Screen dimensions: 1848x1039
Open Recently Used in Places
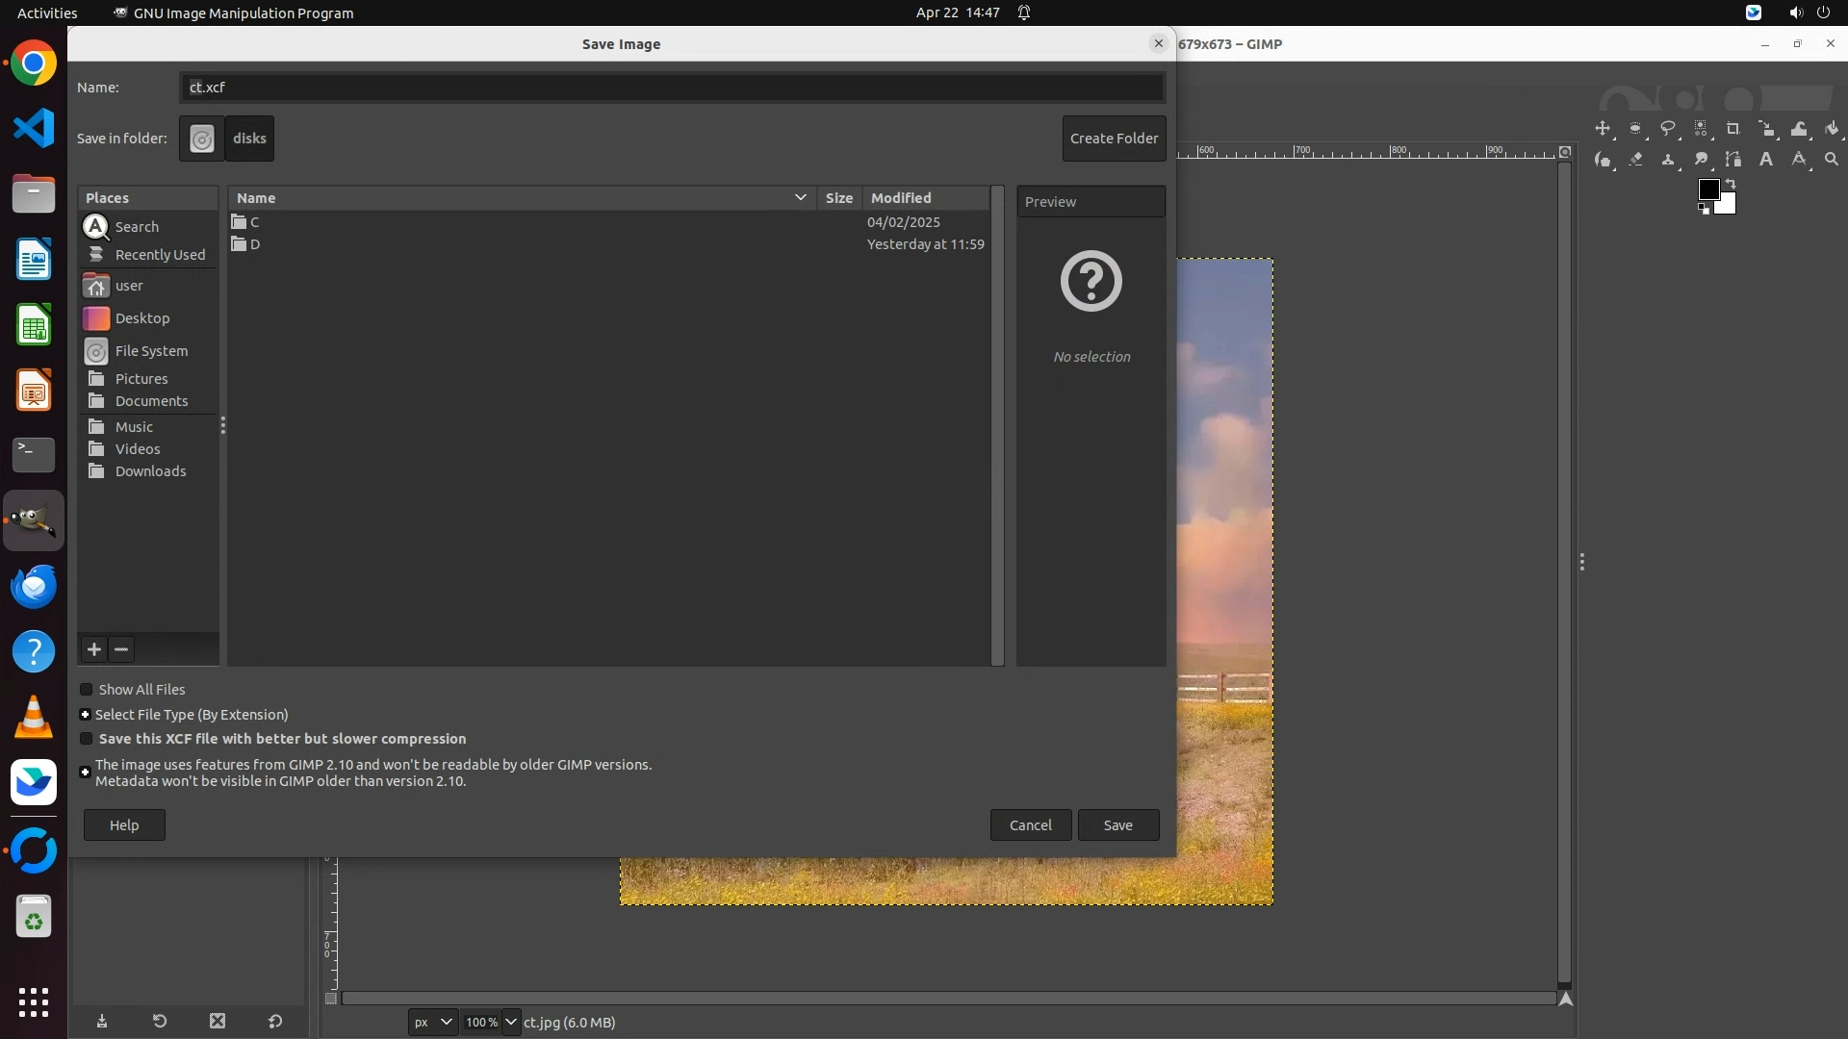pos(160,255)
